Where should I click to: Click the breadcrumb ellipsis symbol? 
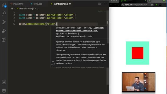point(37,9)
